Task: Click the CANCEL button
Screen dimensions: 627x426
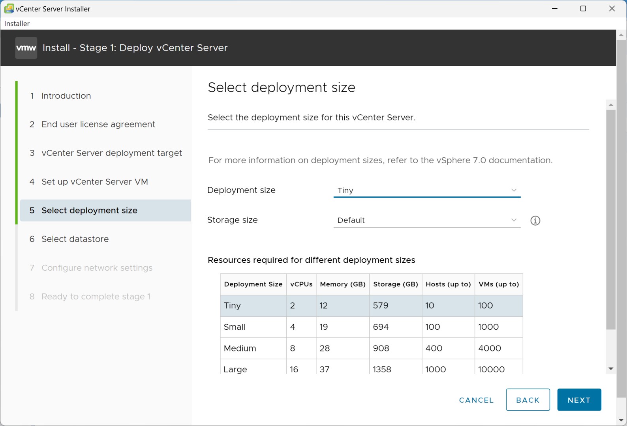Action: click(x=476, y=400)
